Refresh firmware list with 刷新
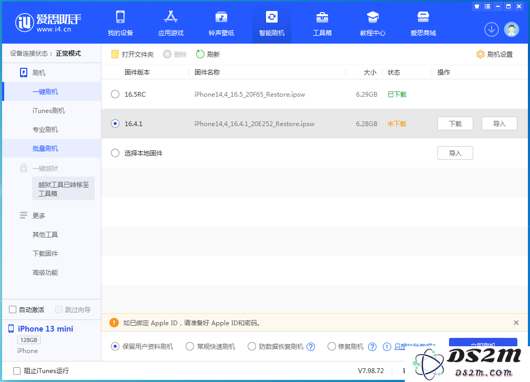Viewport: 530px width, 382px height. click(208, 54)
